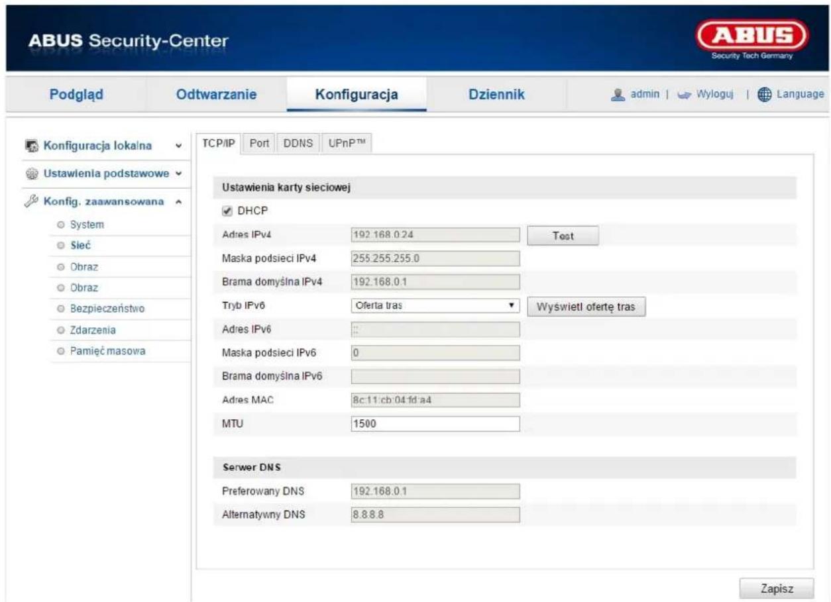Open the Podgląd tab

pyautogui.click(x=77, y=95)
